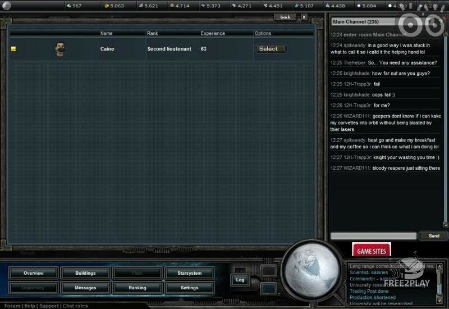Screen dimensions: 449x309
Task: Click the yellow status marker beside Caine
Action: (x=13, y=49)
